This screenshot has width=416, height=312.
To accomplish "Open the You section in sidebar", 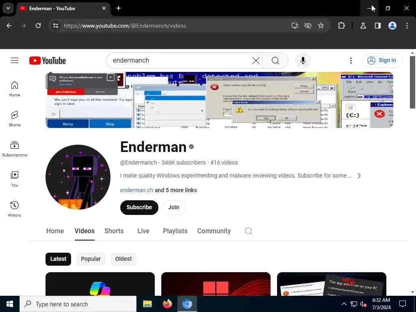I will click(x=15, y=179).
